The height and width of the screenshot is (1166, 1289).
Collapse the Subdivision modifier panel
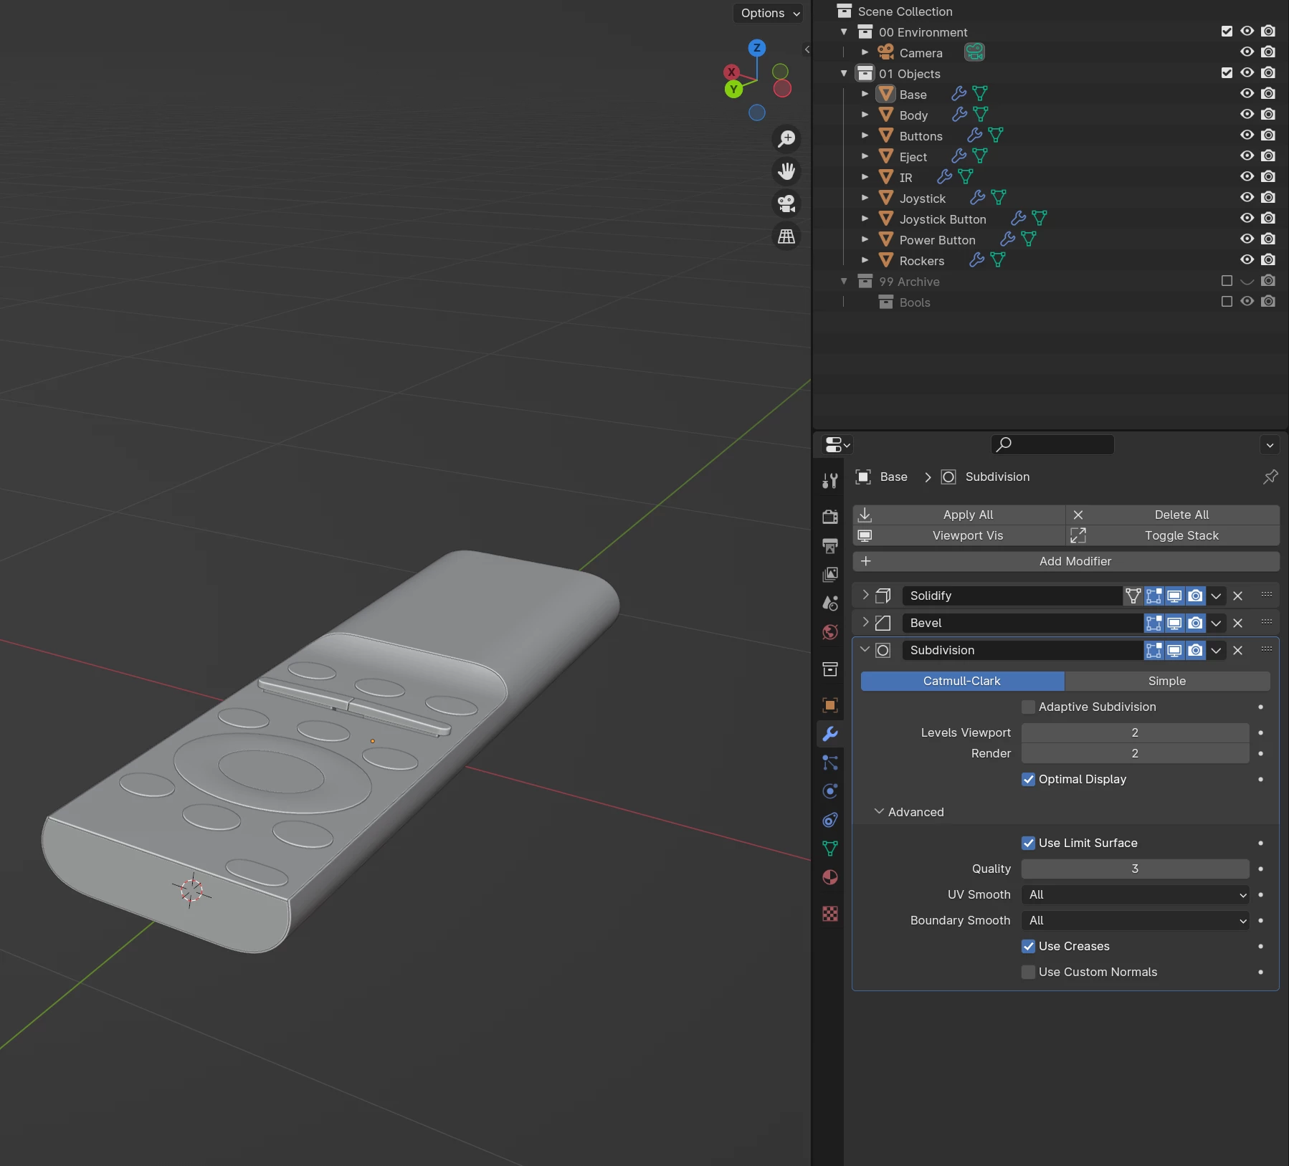coord(865,649)
